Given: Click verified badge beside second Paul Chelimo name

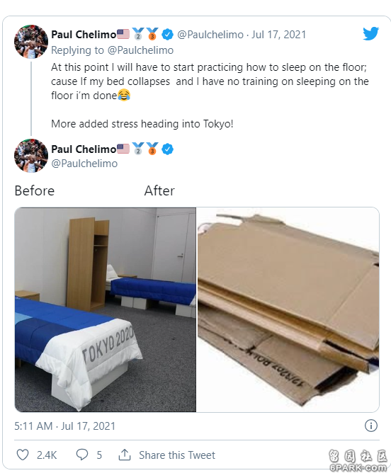Looking at the screenshot, I should pyautogui.click(x=167, y=149).
